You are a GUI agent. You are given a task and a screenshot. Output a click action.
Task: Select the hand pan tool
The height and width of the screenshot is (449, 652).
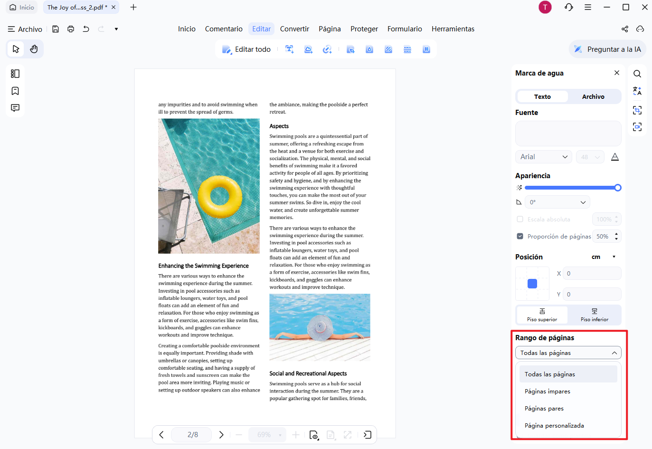click(x=34, y=49)
